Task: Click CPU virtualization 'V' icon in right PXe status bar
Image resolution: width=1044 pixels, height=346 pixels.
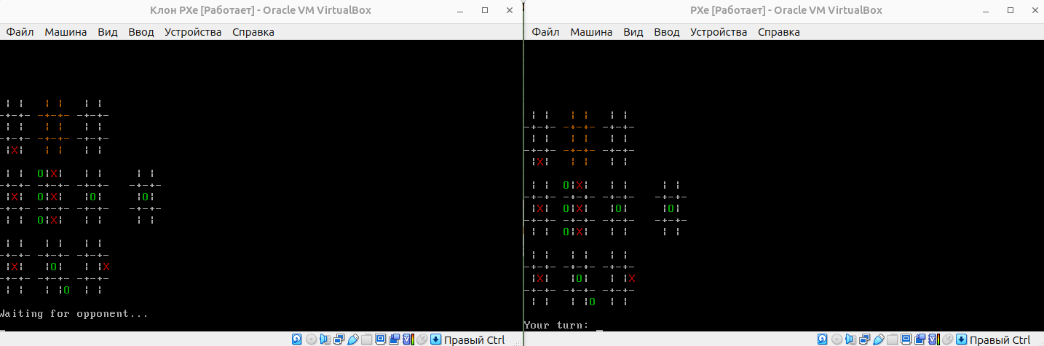Action: [933, 339]
